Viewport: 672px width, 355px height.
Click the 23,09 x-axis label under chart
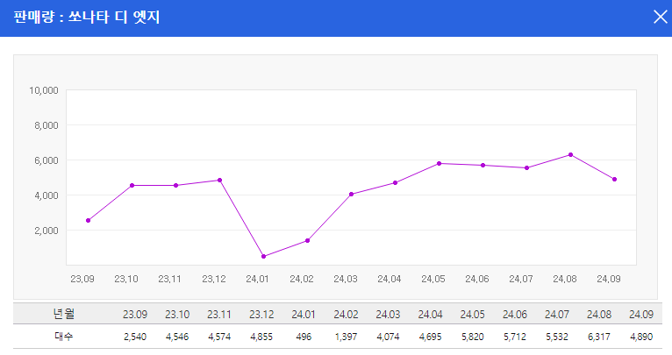82,279
